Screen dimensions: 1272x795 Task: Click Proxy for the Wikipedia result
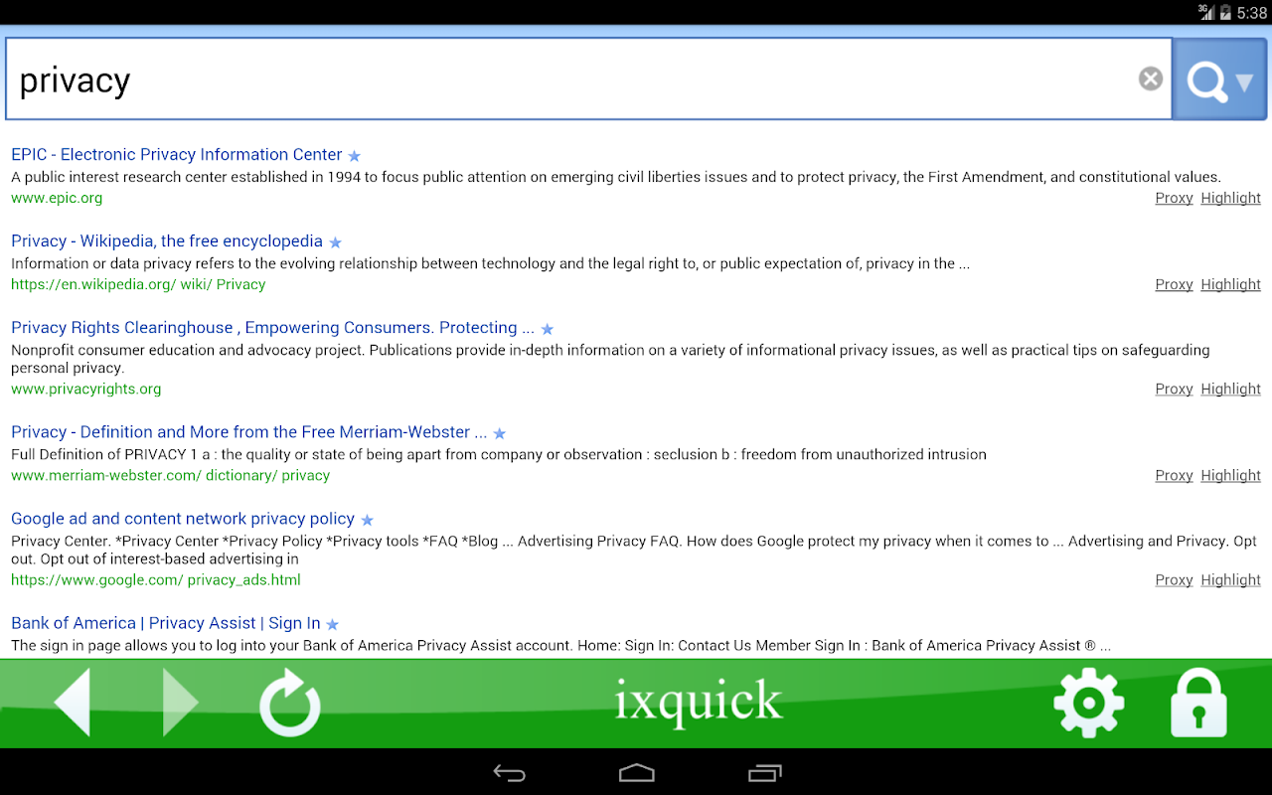pyautogui.click(x=1174, y=284)
